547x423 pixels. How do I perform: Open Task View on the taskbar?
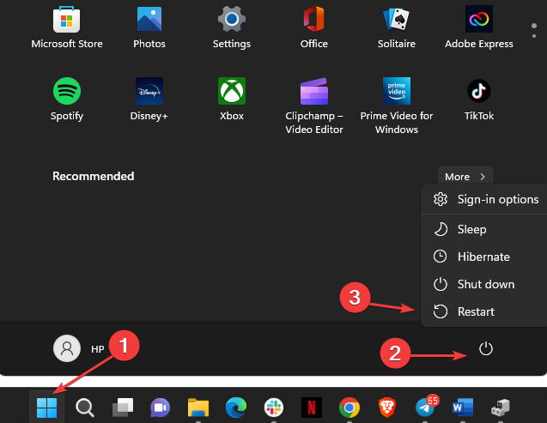[x=123, y=408]
